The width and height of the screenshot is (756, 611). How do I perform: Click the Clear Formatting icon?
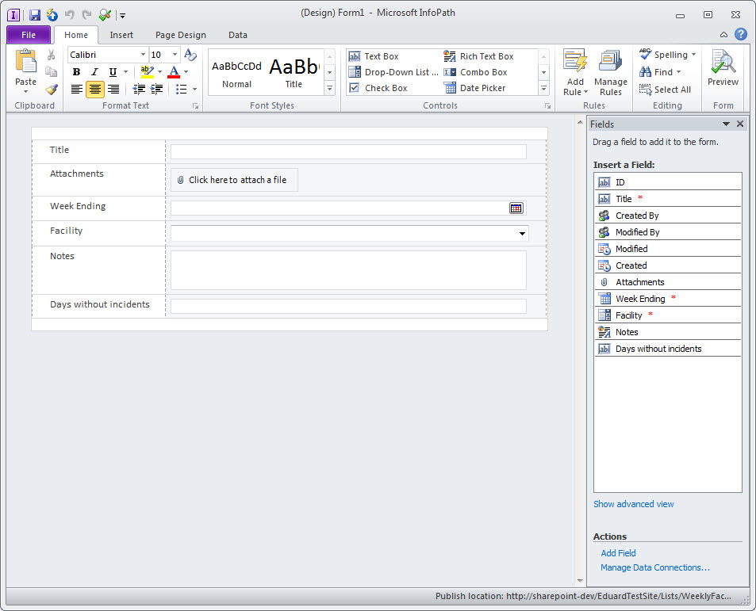point(190,55)
